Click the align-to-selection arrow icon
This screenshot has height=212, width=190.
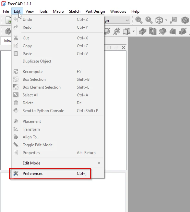[x=173, y=20]
